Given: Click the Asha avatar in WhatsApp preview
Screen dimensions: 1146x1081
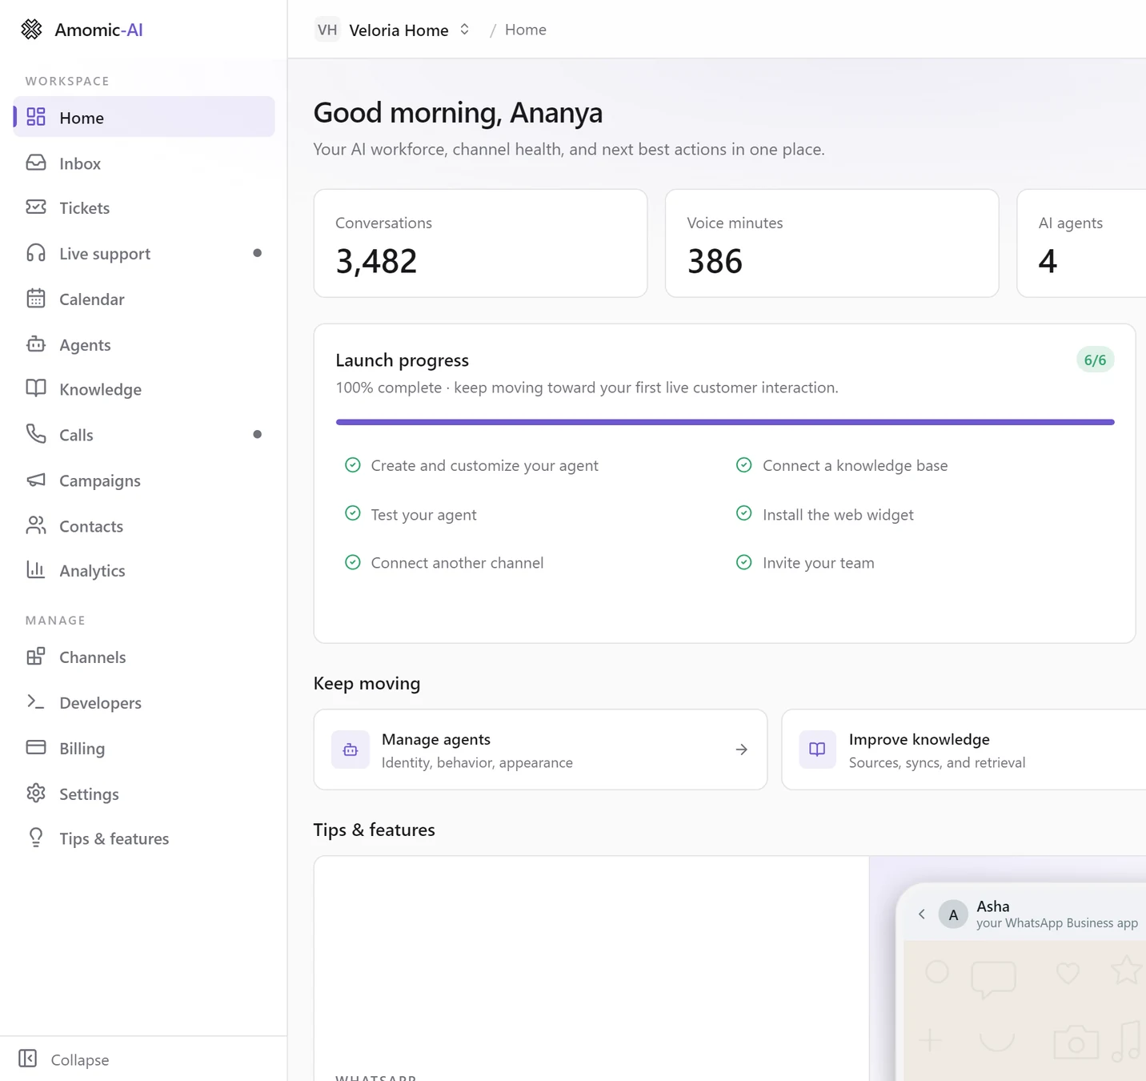Looking at the screenshot, I should tap(953, 914).
